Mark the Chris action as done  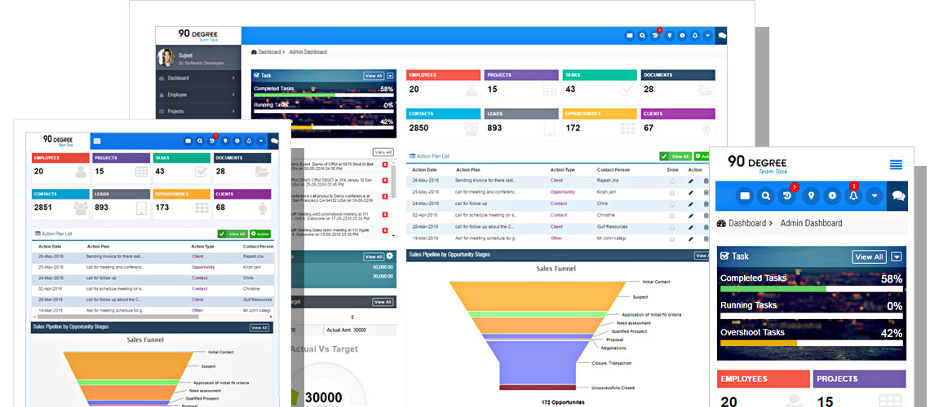672,203
